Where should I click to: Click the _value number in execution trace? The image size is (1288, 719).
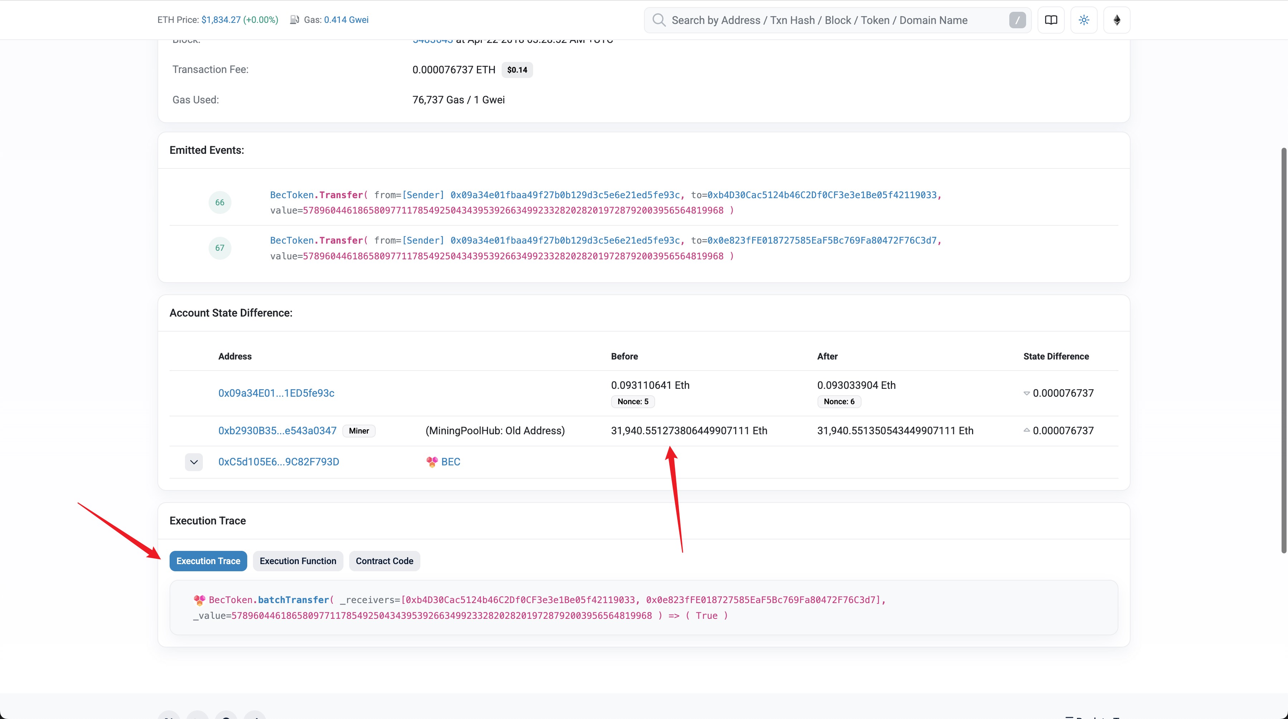[x=441, y=616]
